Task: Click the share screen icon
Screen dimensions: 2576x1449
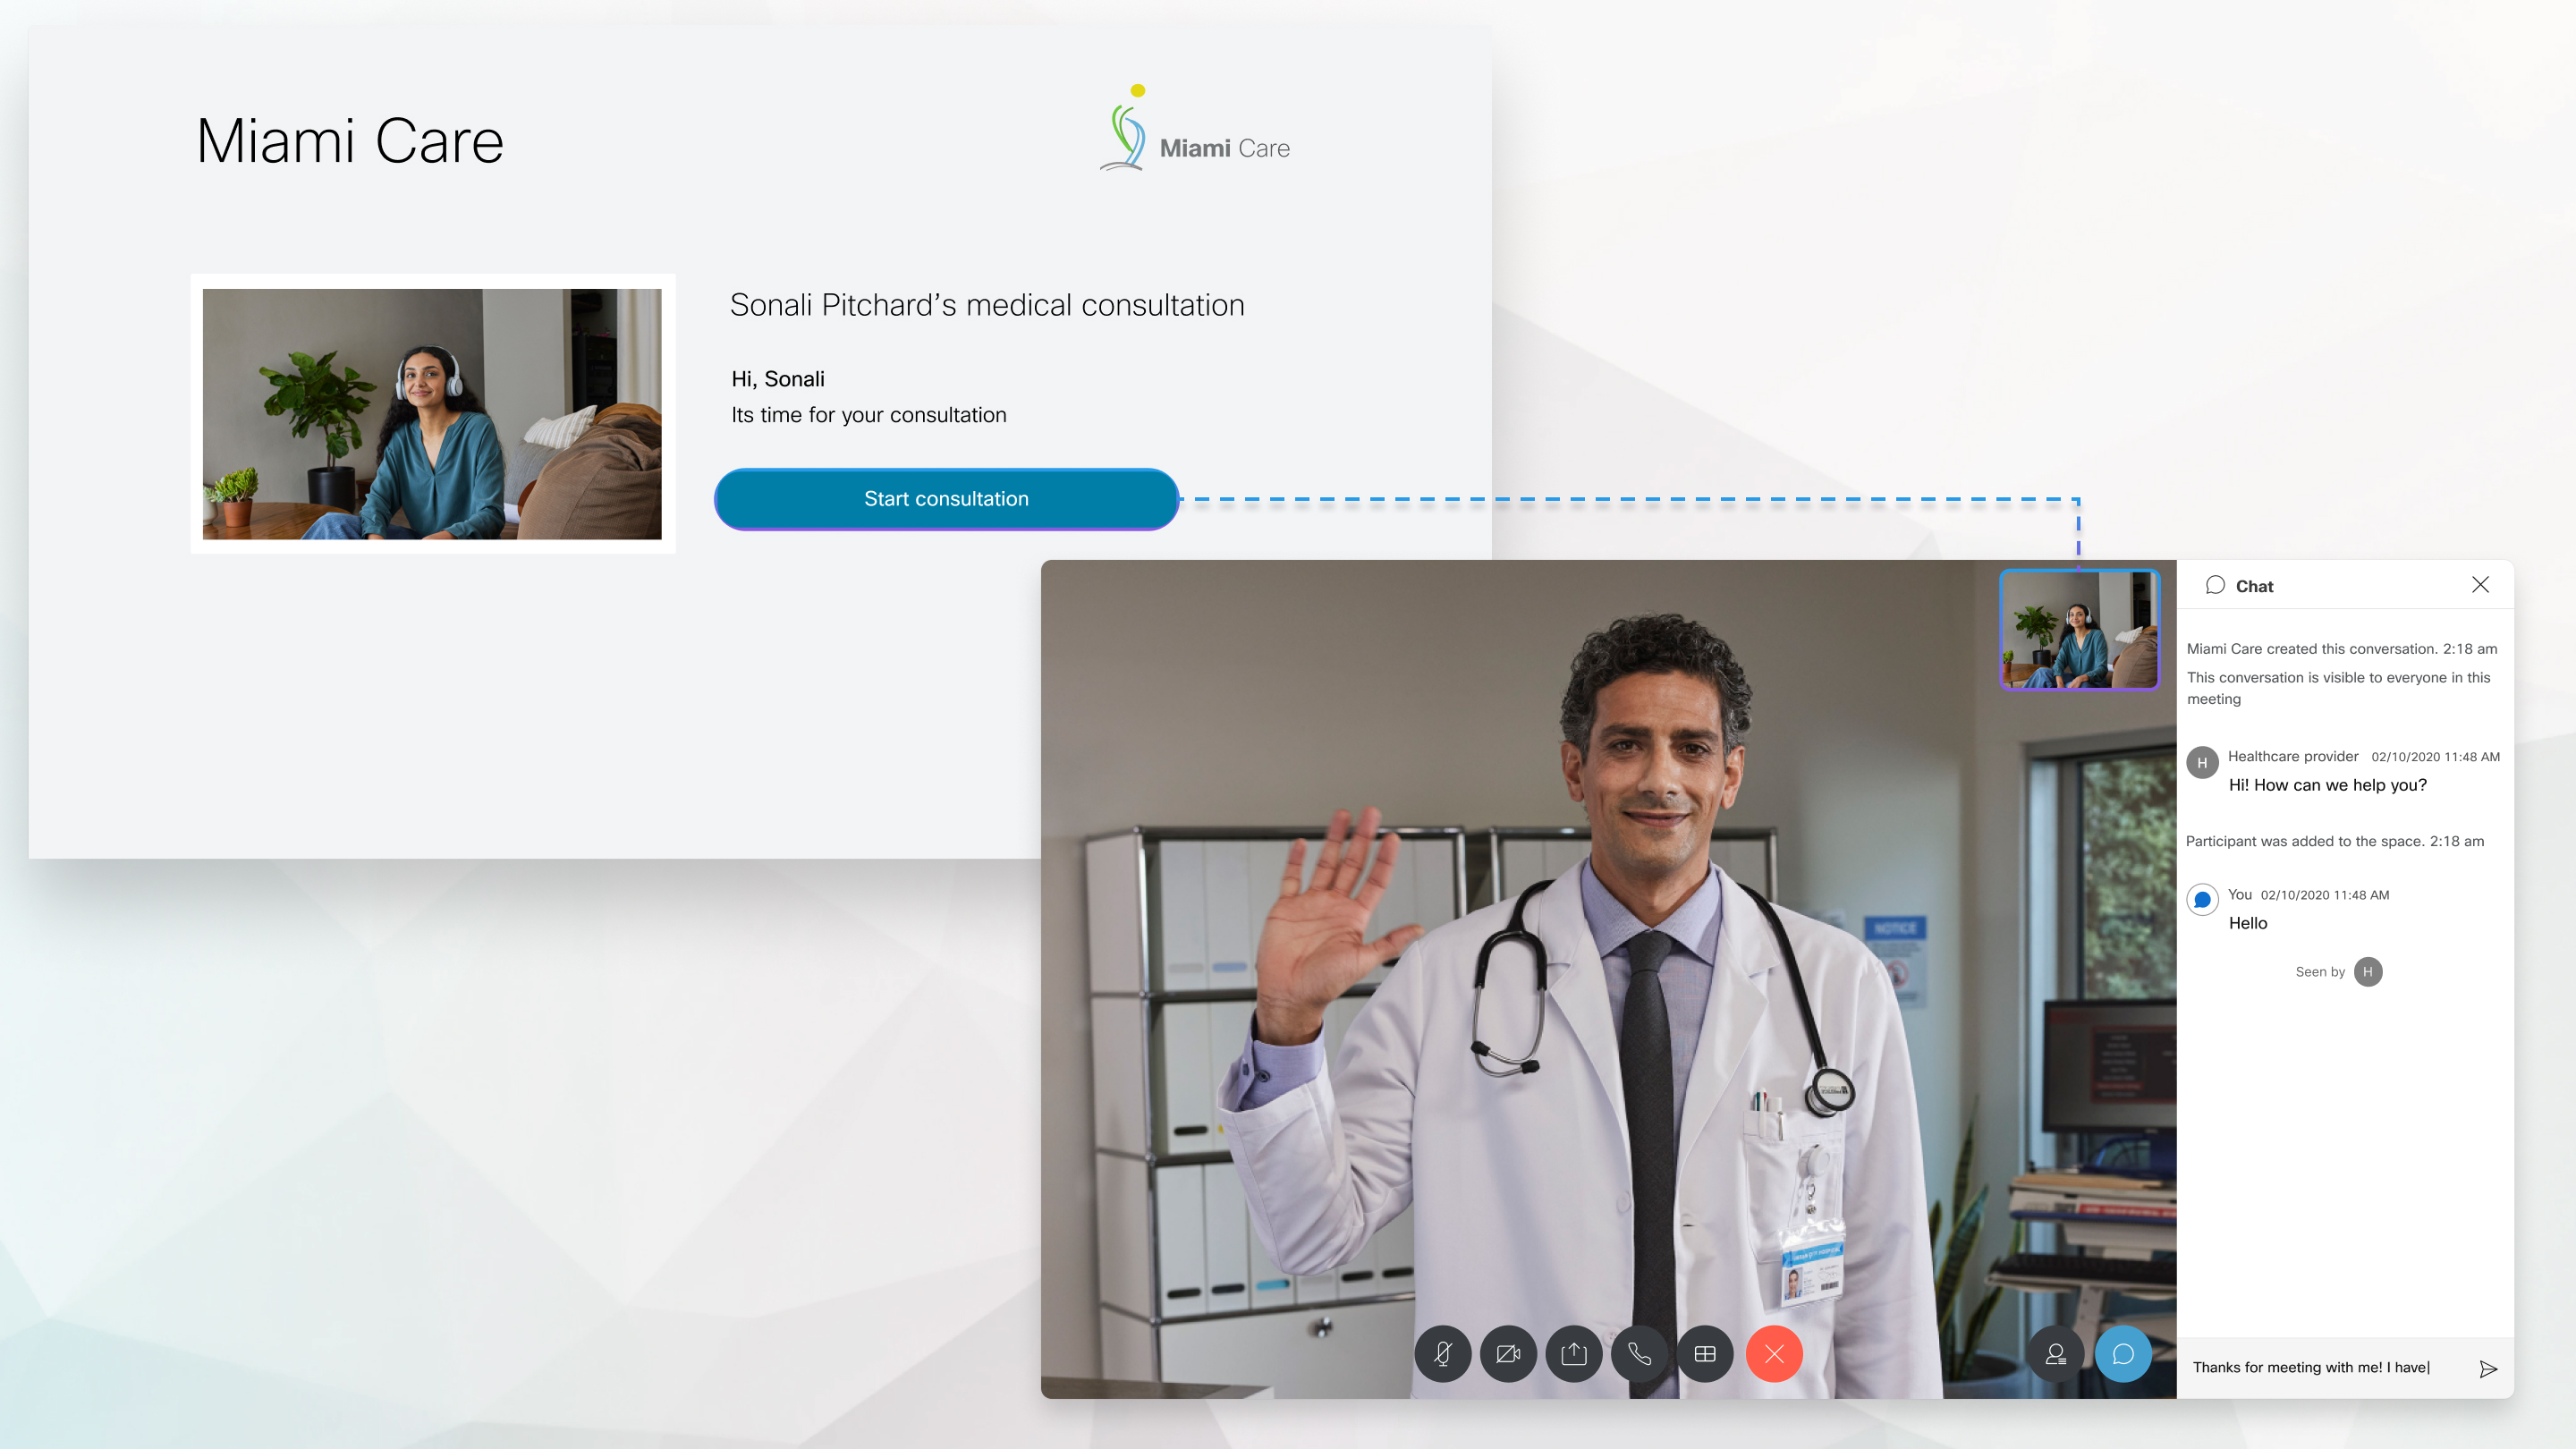Action: click(1574, 1352)
